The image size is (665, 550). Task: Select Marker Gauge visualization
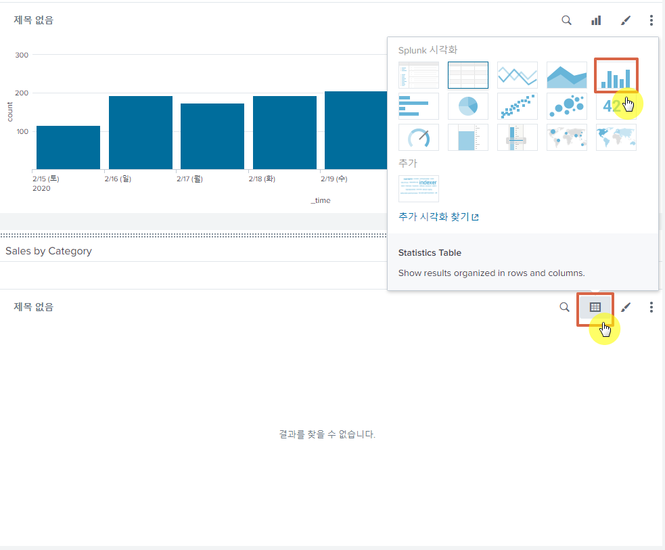tap(518, 137)
